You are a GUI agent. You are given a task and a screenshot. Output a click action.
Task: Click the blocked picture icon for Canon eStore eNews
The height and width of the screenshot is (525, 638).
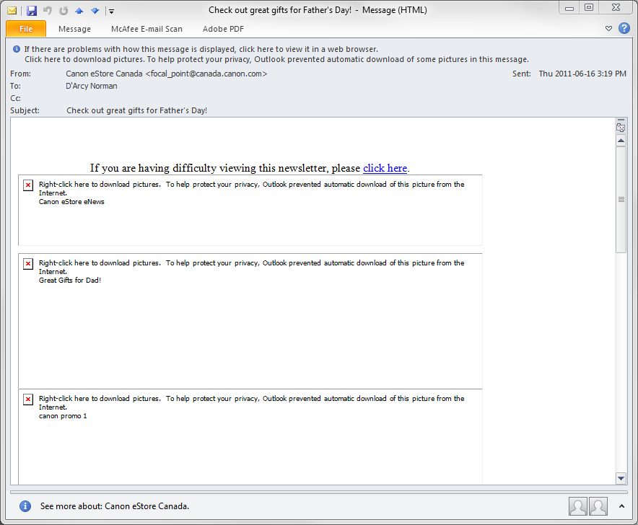pos(28,185)
